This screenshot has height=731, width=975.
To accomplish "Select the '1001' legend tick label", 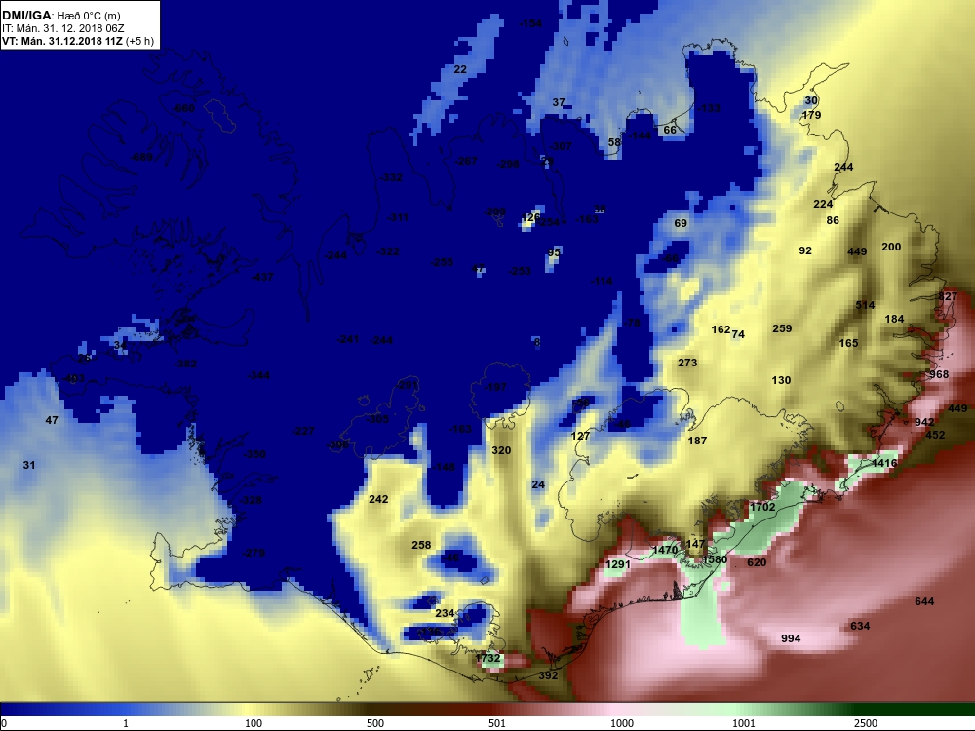I will pos(744,723).
